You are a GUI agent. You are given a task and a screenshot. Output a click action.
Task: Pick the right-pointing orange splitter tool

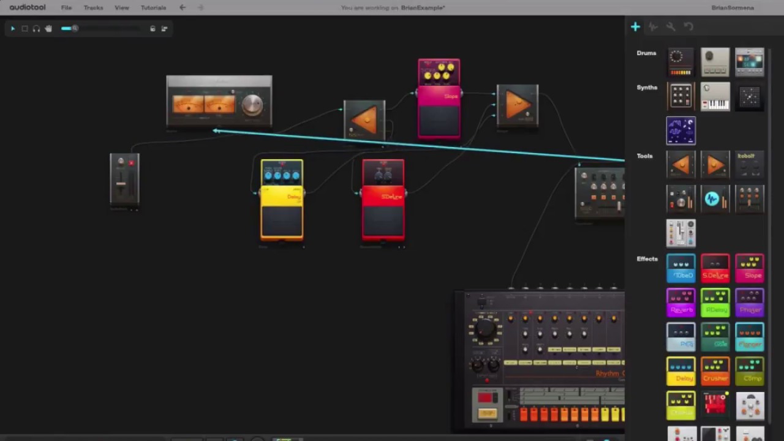pyautogui.click(x=715, y=165)
